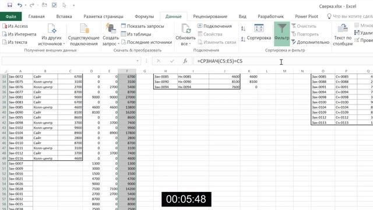Click Текст по столбцам
373x210 pixels.
point(343,34)
